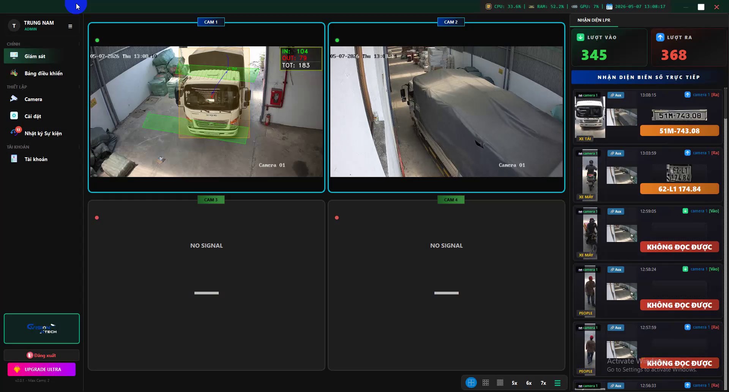
Task: Click the LƯỢT RA counter card
Action: click(x=689, y=47)
